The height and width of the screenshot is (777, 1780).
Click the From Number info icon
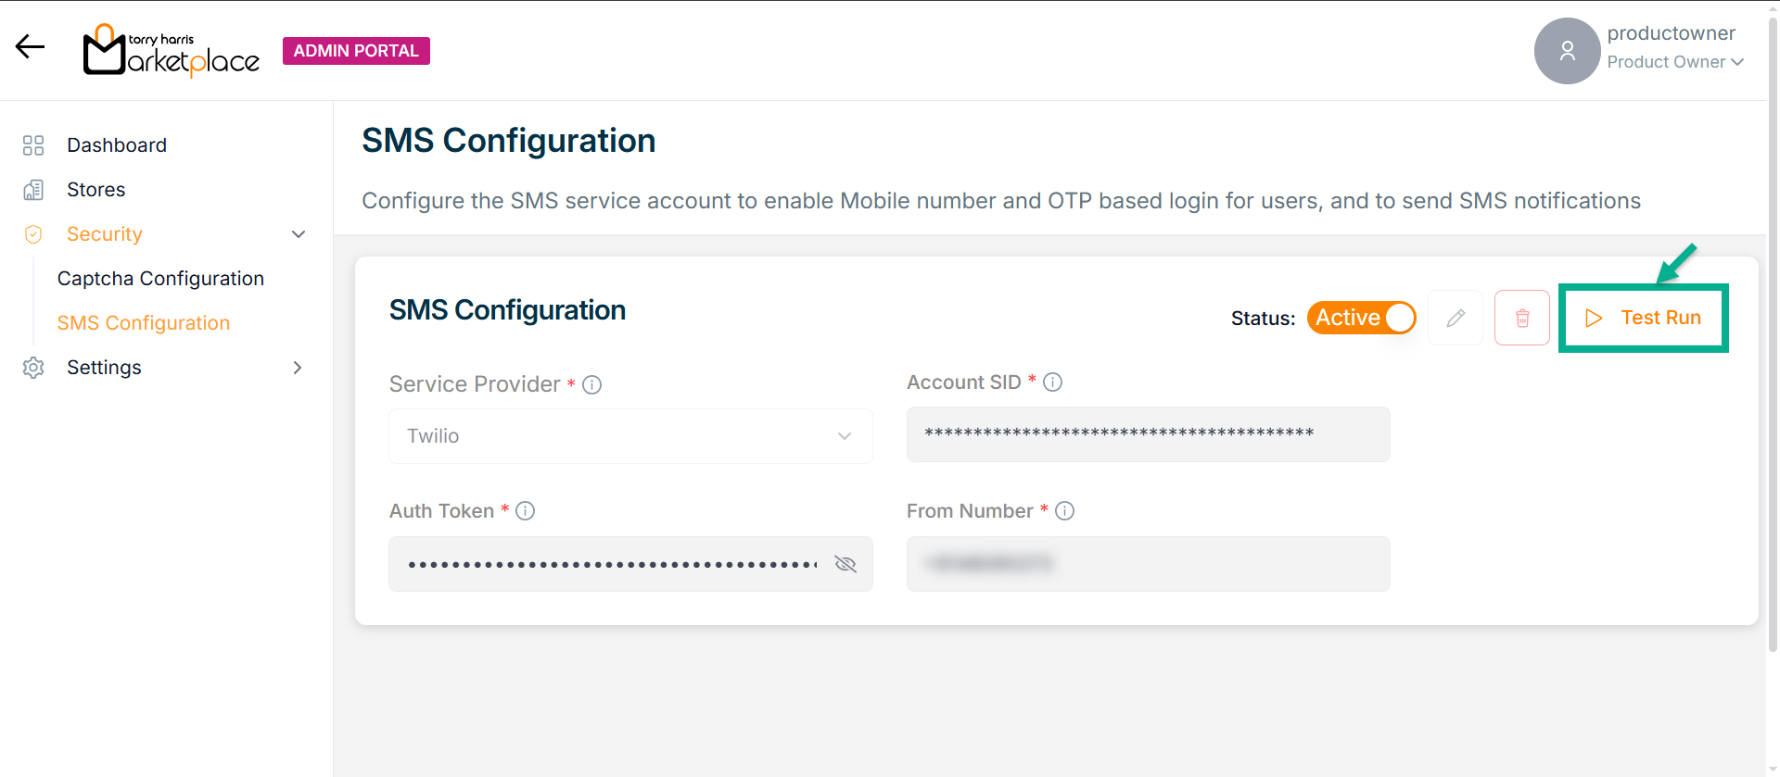coord(1064,510)
